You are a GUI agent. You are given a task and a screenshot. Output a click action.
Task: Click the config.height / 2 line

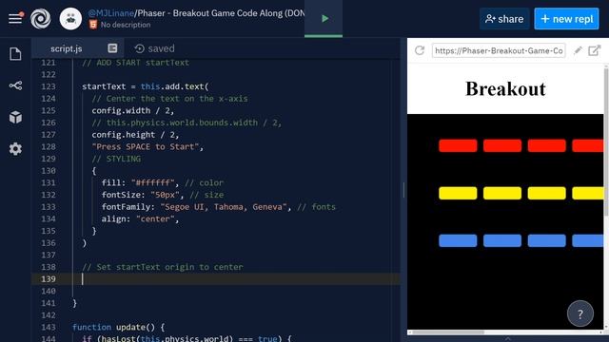click(135, 135)
